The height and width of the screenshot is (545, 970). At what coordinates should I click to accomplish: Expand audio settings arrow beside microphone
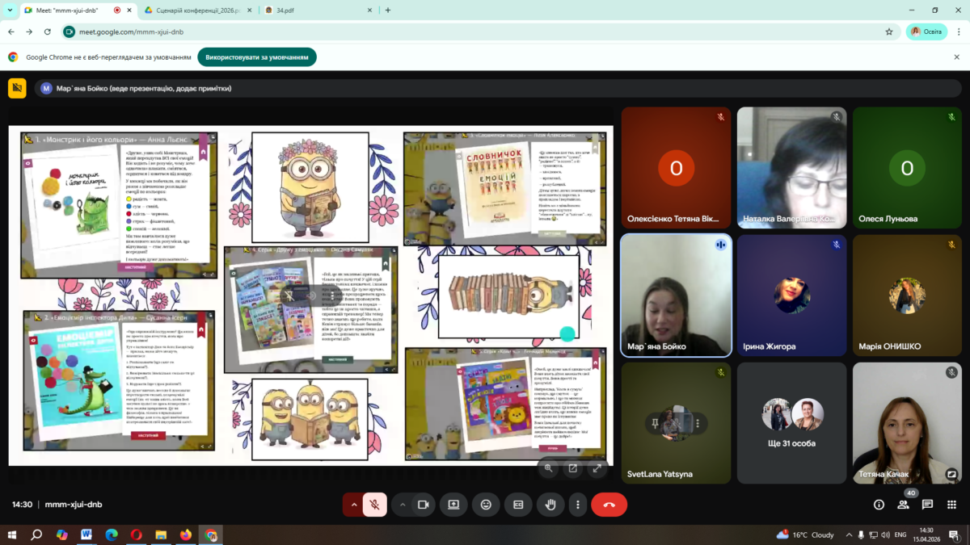coord(353,505)
